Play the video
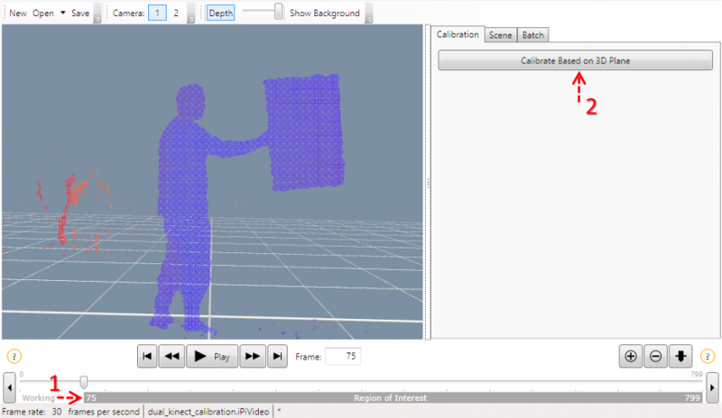 point(212,357)
